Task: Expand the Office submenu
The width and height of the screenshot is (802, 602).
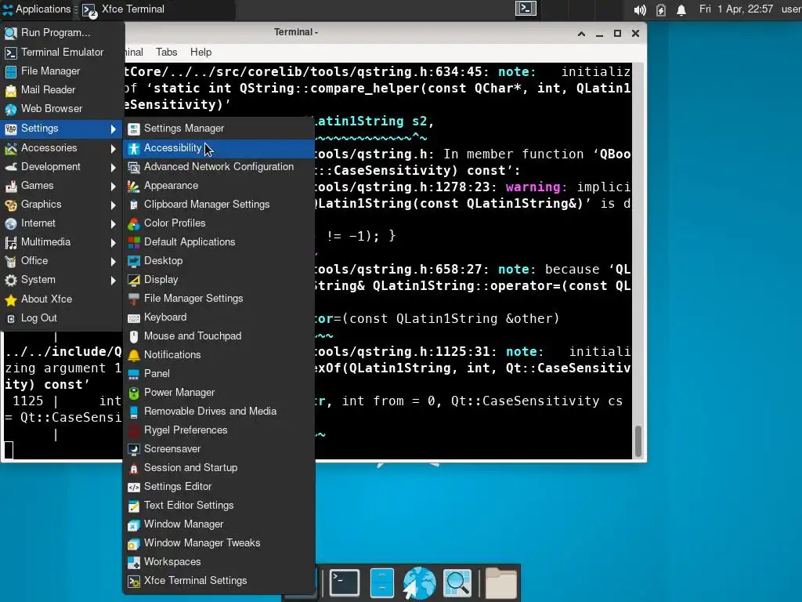Action: click(x=61, y=261)
